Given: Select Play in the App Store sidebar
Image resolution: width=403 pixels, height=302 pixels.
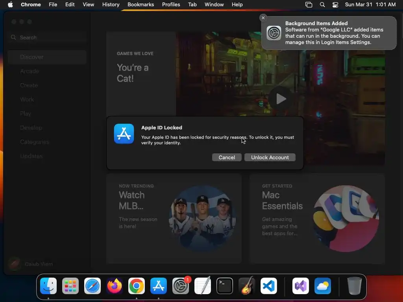Looking at the screenshot, I should coord(47,114).
